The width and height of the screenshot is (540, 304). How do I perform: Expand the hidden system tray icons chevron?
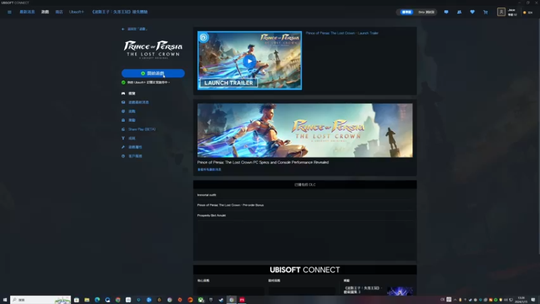point(455,300)
